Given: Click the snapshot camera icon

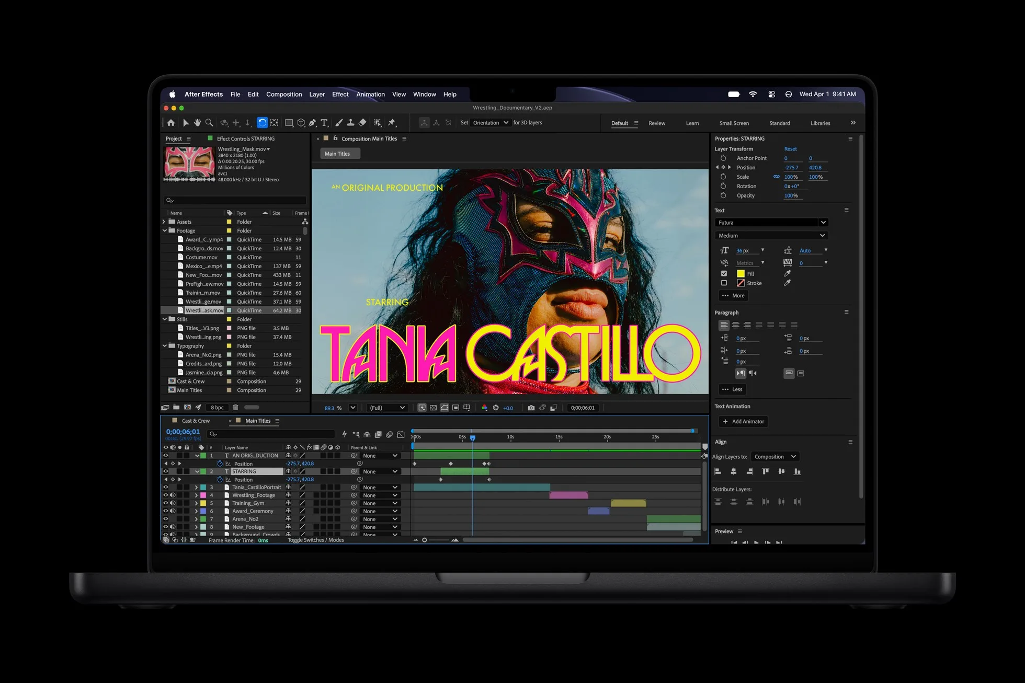Looking at the screenshot, I should (531, 408).
